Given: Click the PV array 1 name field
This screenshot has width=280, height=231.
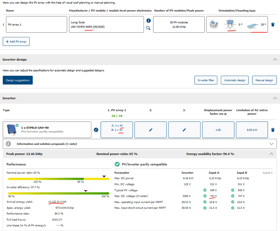Looking at the screenshot, I should click(x=36, y=25).
